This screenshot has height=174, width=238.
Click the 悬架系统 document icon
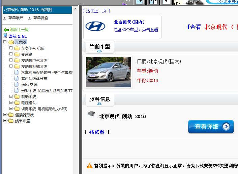click(17, 90)
